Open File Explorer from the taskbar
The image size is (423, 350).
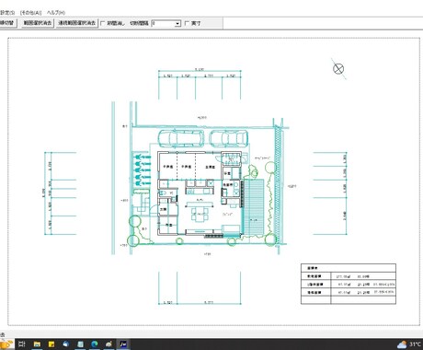point(37,344)
